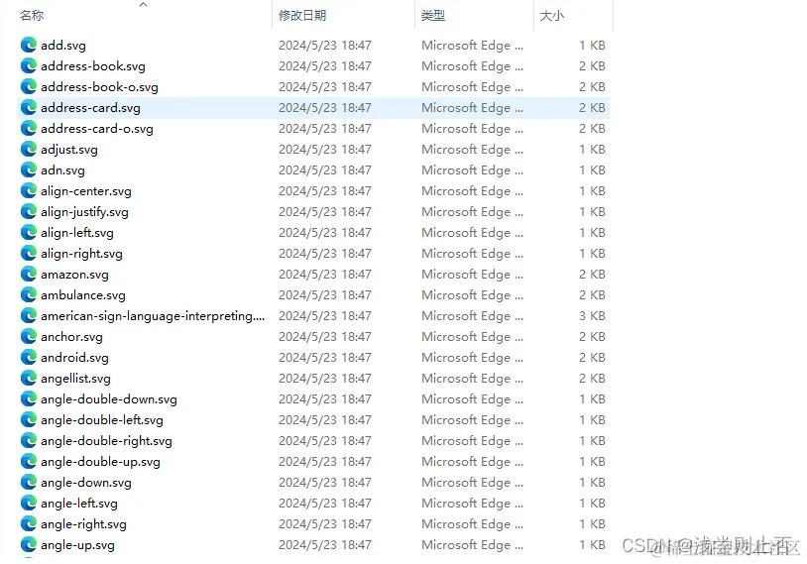Select file name angle-down.svg

point(86,482)
